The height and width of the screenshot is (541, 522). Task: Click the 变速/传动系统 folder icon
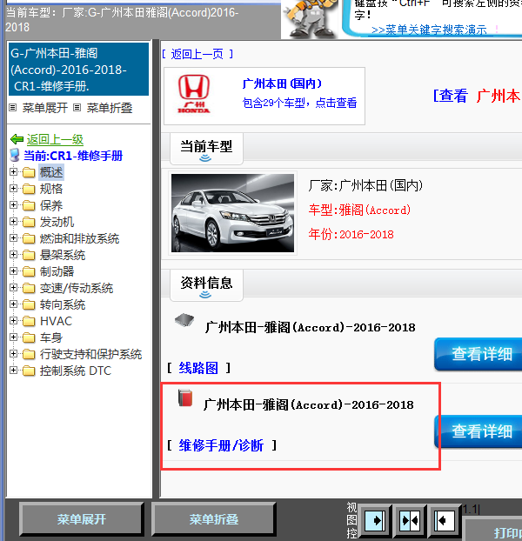click(x=29, y=288)
